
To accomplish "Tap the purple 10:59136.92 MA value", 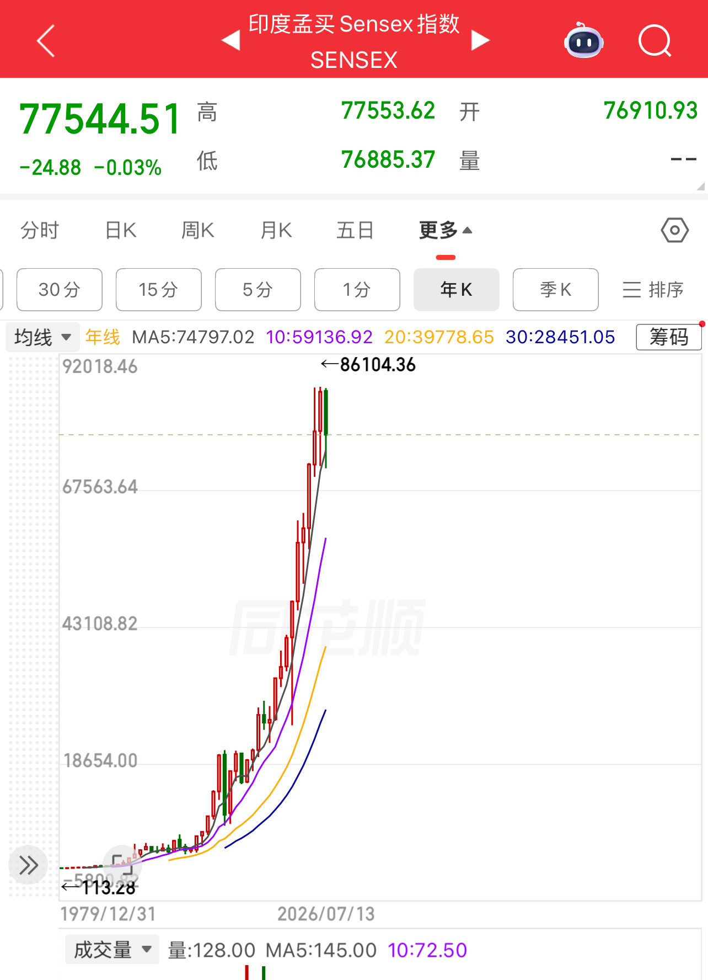I will [x=319, y=337].
